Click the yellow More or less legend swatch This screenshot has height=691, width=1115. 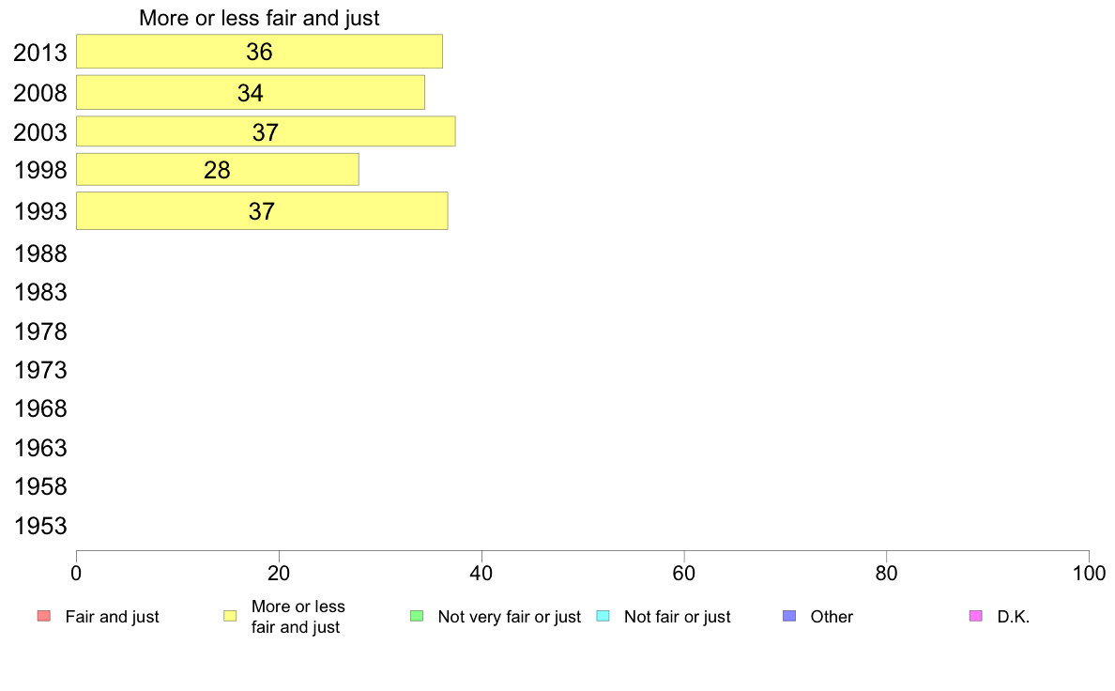[230, 616]
